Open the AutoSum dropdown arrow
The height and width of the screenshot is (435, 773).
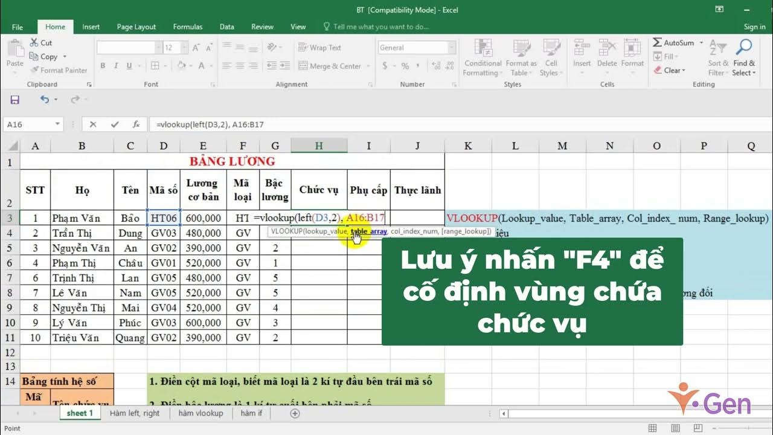tap(701, 43)
